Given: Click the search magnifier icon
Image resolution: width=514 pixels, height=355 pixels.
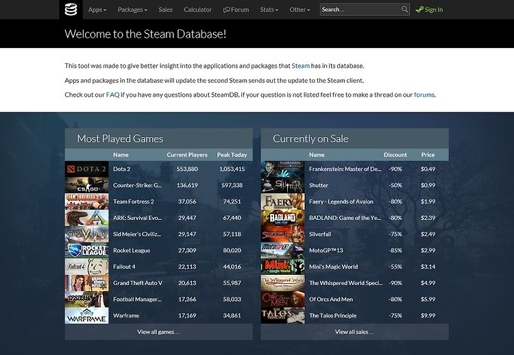Looking at the screenshot, I should (x=404, y=9).
